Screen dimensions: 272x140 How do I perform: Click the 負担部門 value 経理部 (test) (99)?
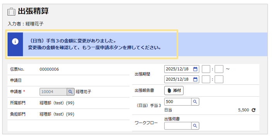(57, 114)
